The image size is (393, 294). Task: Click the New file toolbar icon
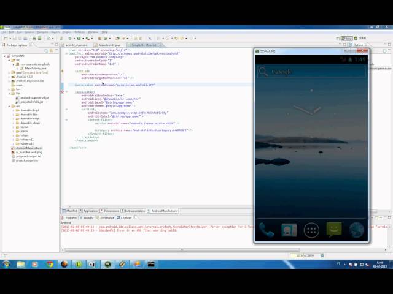[x=6, y=38]
